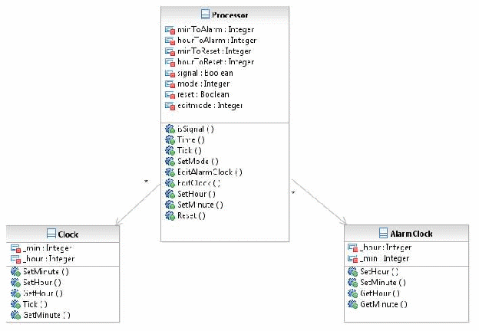This screenshot has height=331, width=479.
Task: Click operation icon beside EditAlarmClock ()
Action: click(170, 172)
